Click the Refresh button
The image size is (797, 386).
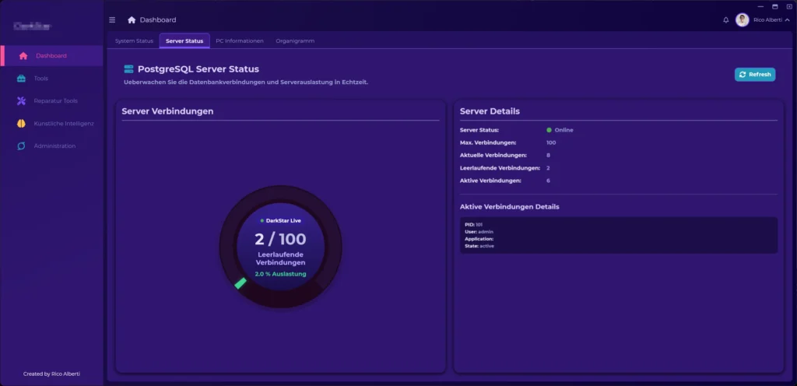click(x=755, y=75)
